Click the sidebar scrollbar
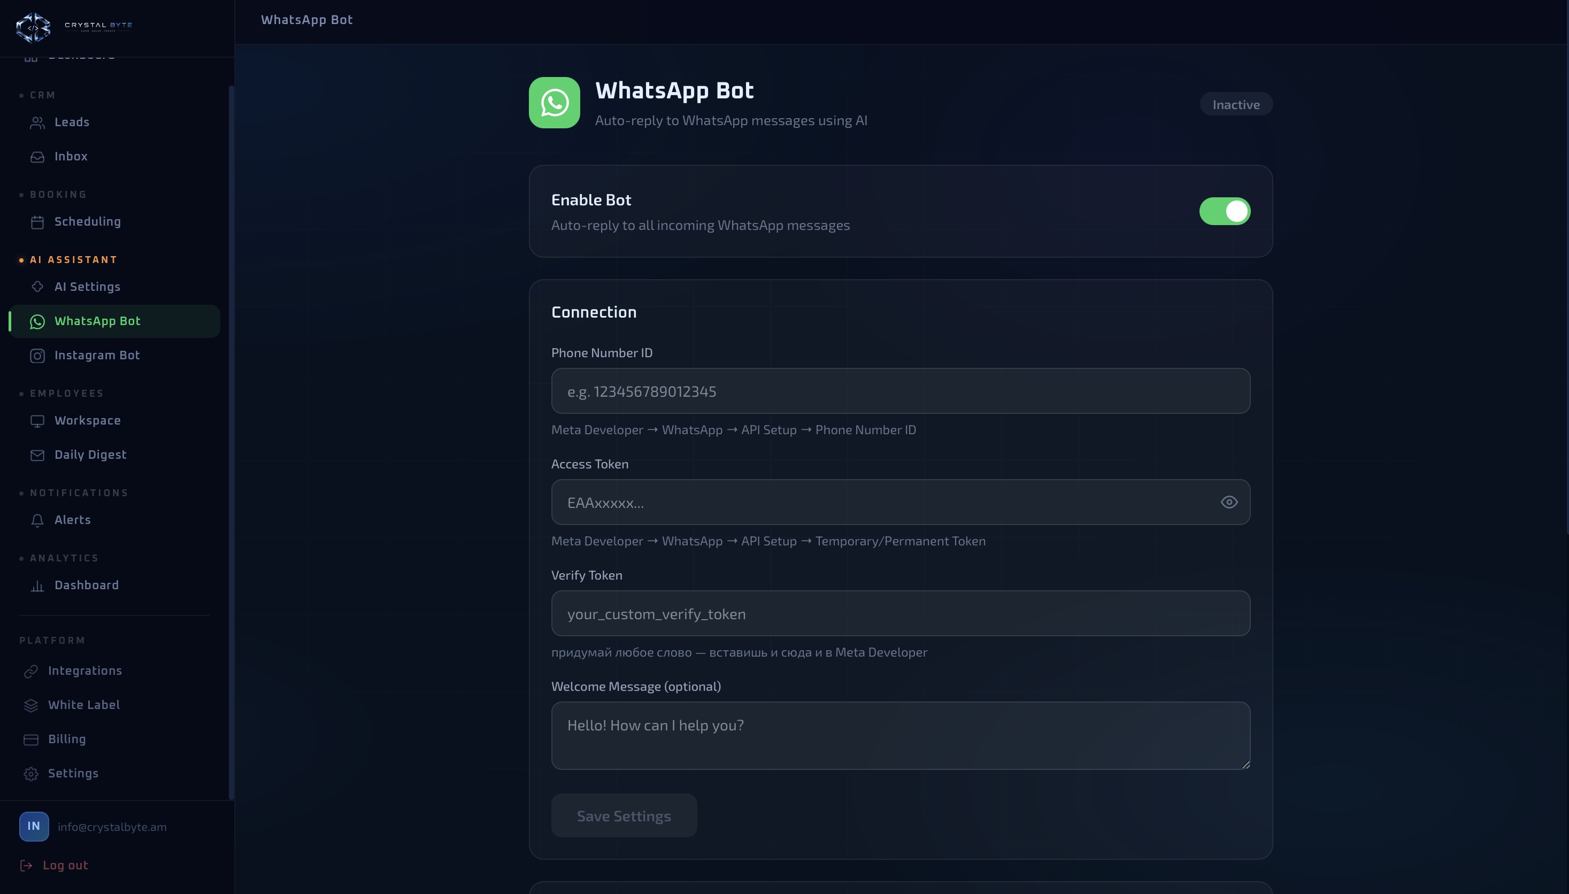The height and width of the screenshot is (894, 1569). [232, 442]
